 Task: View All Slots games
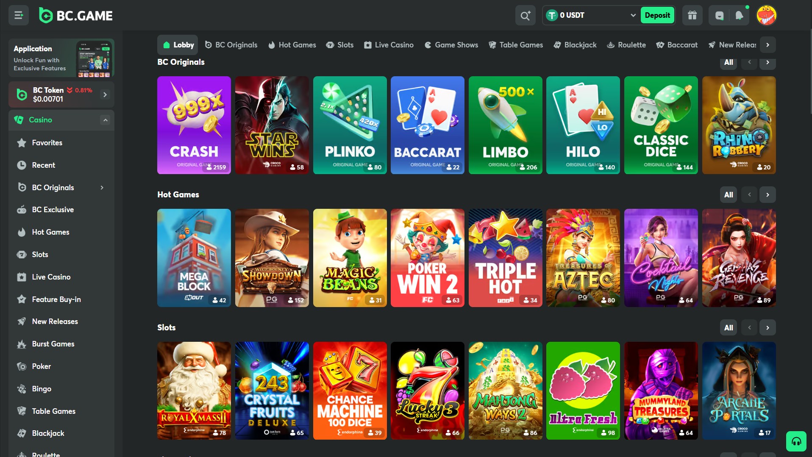[729, 328]
